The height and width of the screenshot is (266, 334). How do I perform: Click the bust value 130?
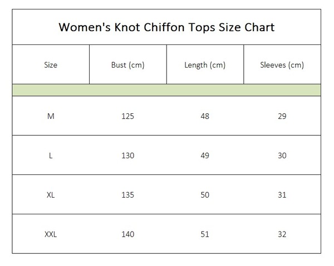pos(128,155)
